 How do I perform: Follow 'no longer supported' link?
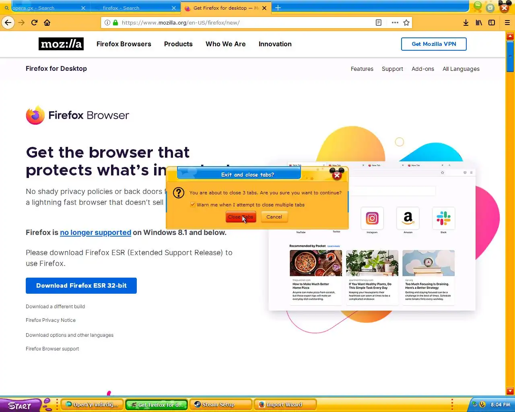click(x=95, y=233)
